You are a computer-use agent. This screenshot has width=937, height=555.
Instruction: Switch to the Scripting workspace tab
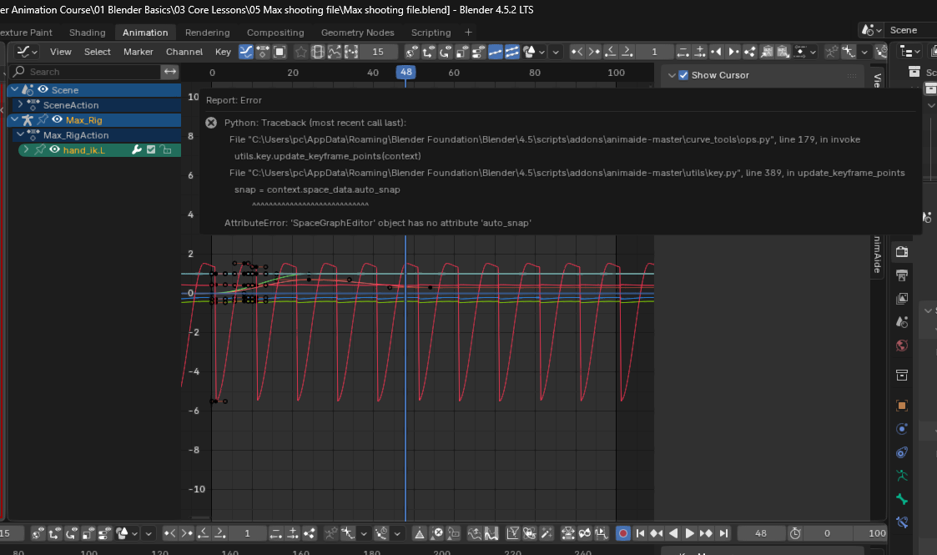coord(431,33)
